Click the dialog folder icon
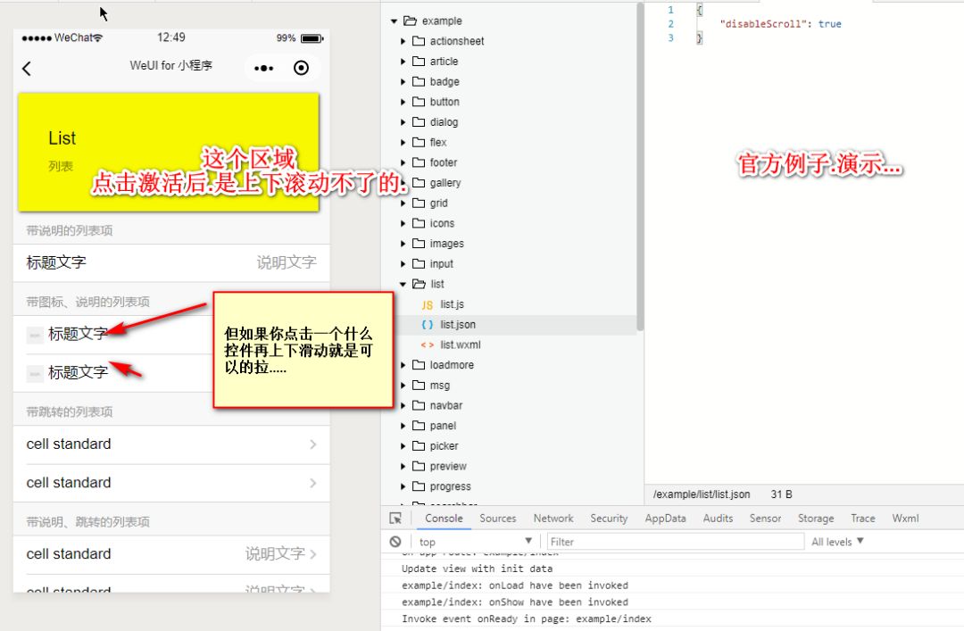The width and height of the screenshot is (964, 631). pos(419,121)
